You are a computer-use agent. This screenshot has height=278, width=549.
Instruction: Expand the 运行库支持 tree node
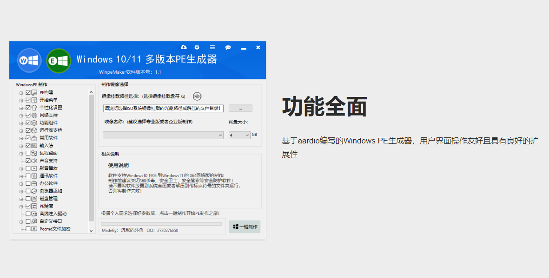tap(21, 131)
